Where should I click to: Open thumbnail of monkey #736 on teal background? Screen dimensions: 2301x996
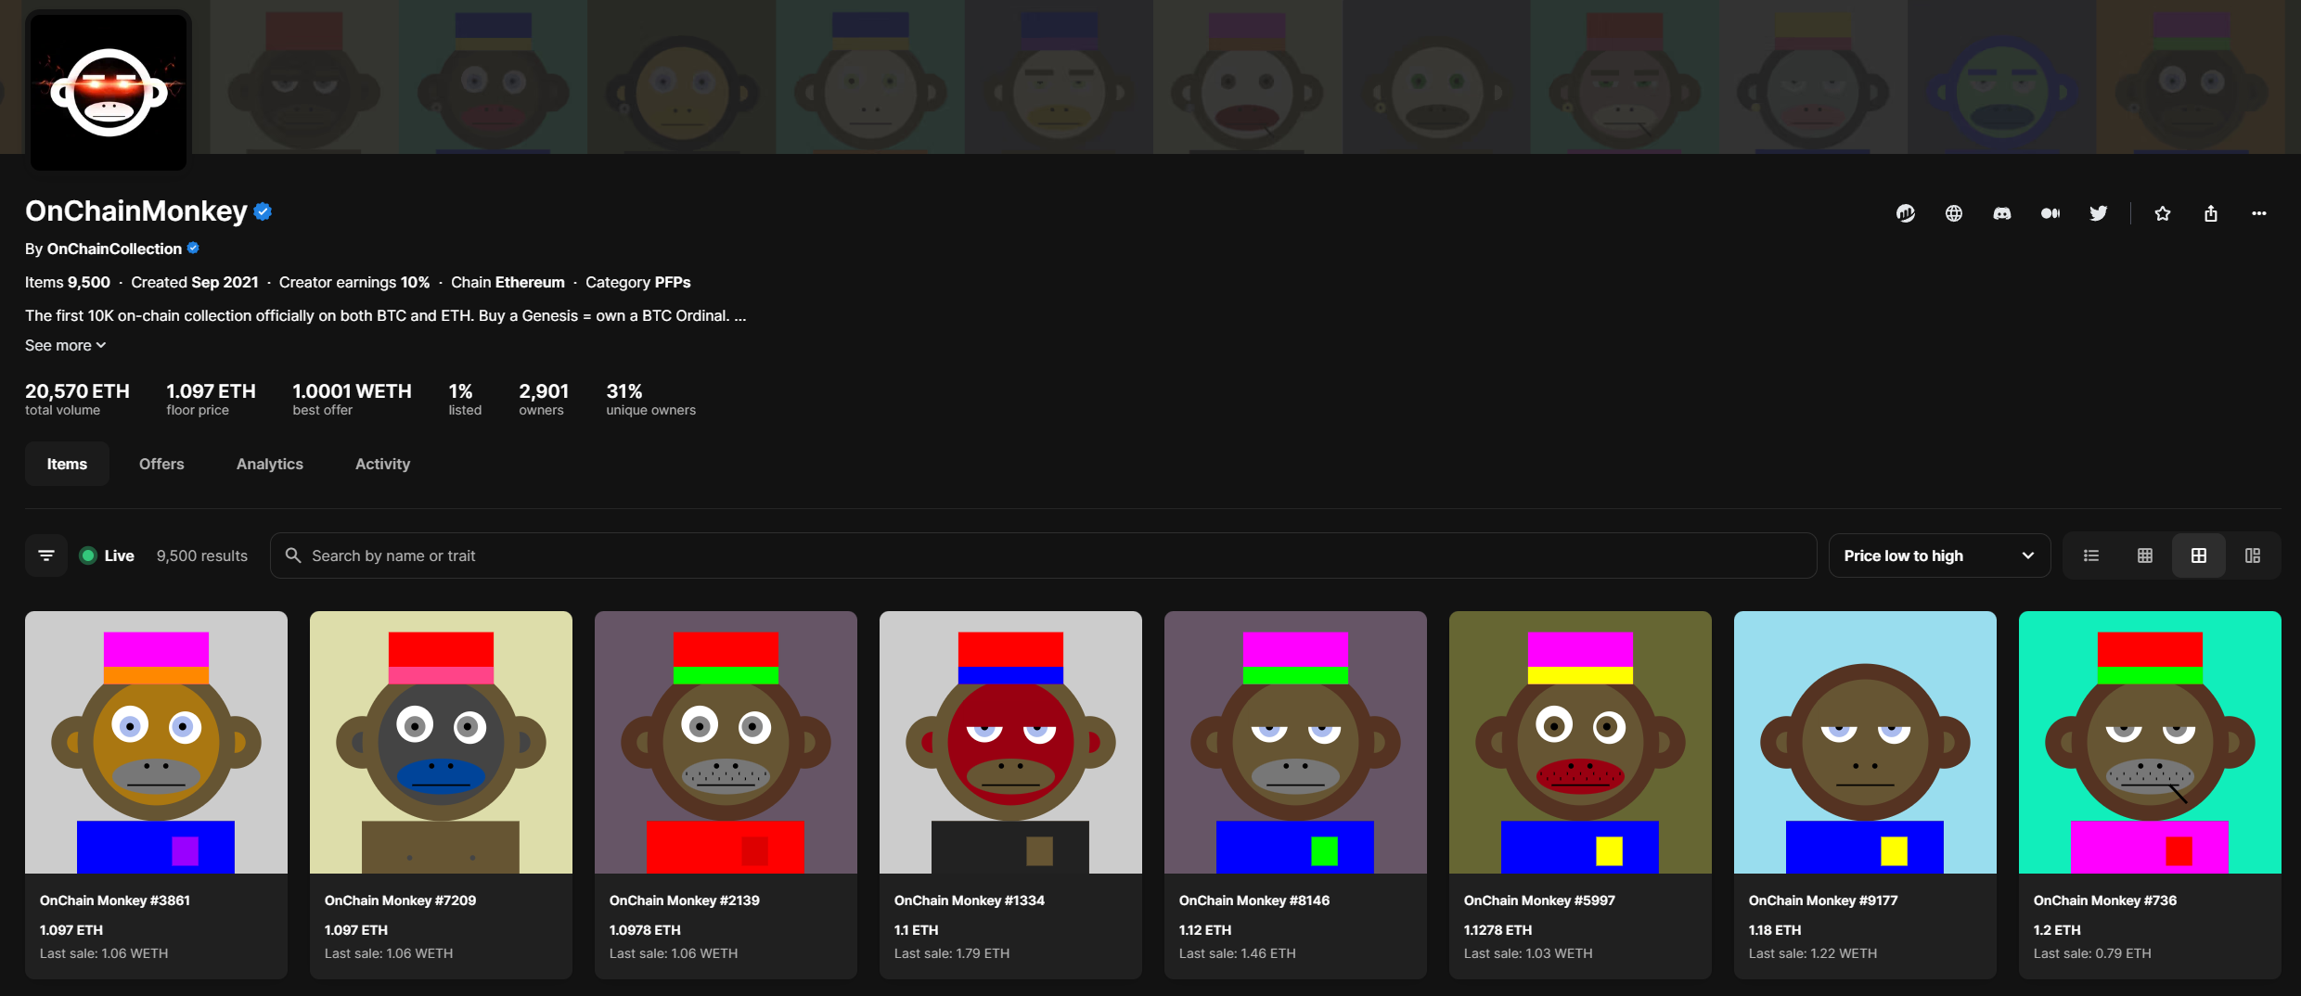2150,742
